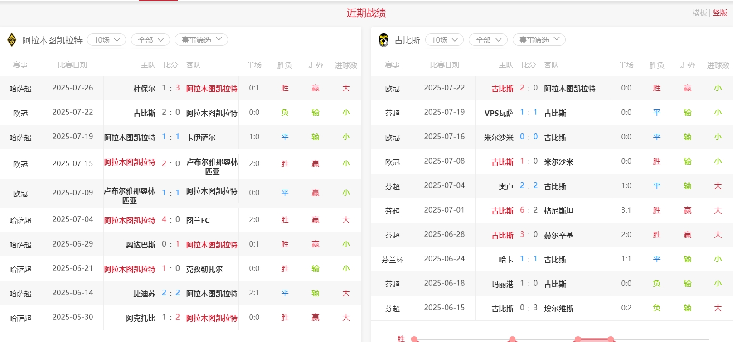Open 卡伊萨尔 team link in left table
The height and width of the screenshot is (342, 733).
[x=201, y=138]
